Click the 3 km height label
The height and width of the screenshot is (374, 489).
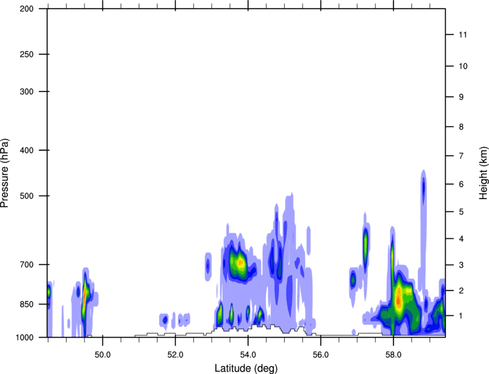461,265
